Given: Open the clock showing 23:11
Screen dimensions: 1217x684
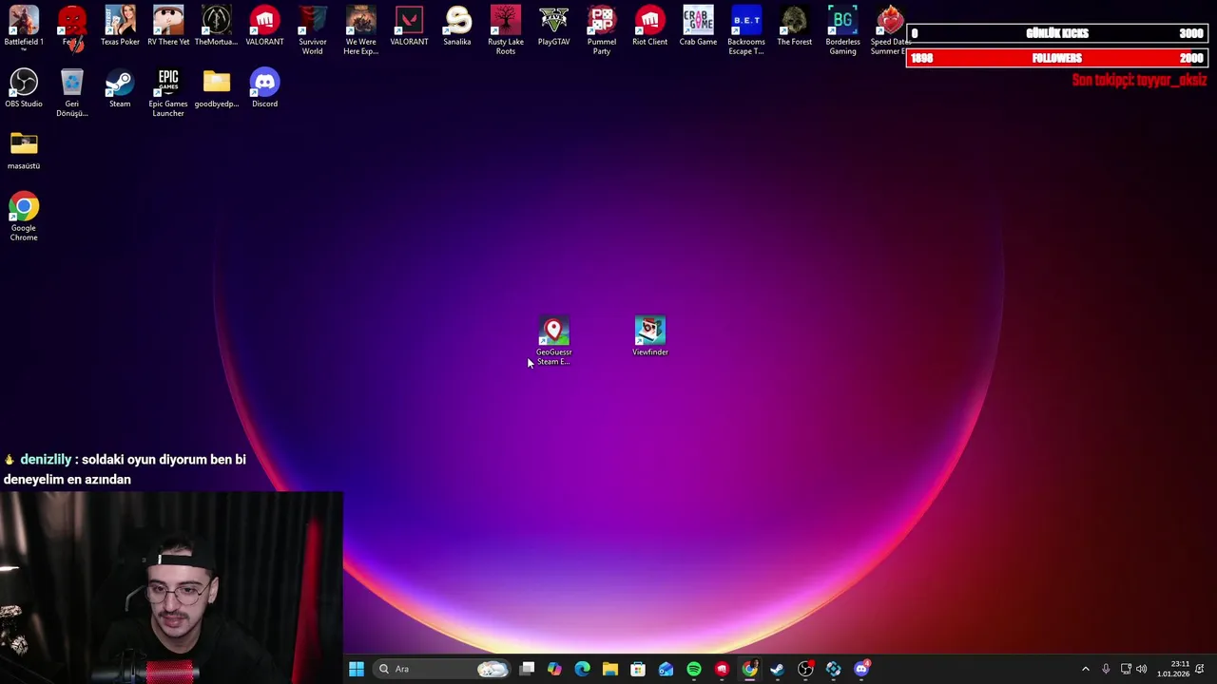Looking at the screenshot, I should click(x=1173, y=669).
